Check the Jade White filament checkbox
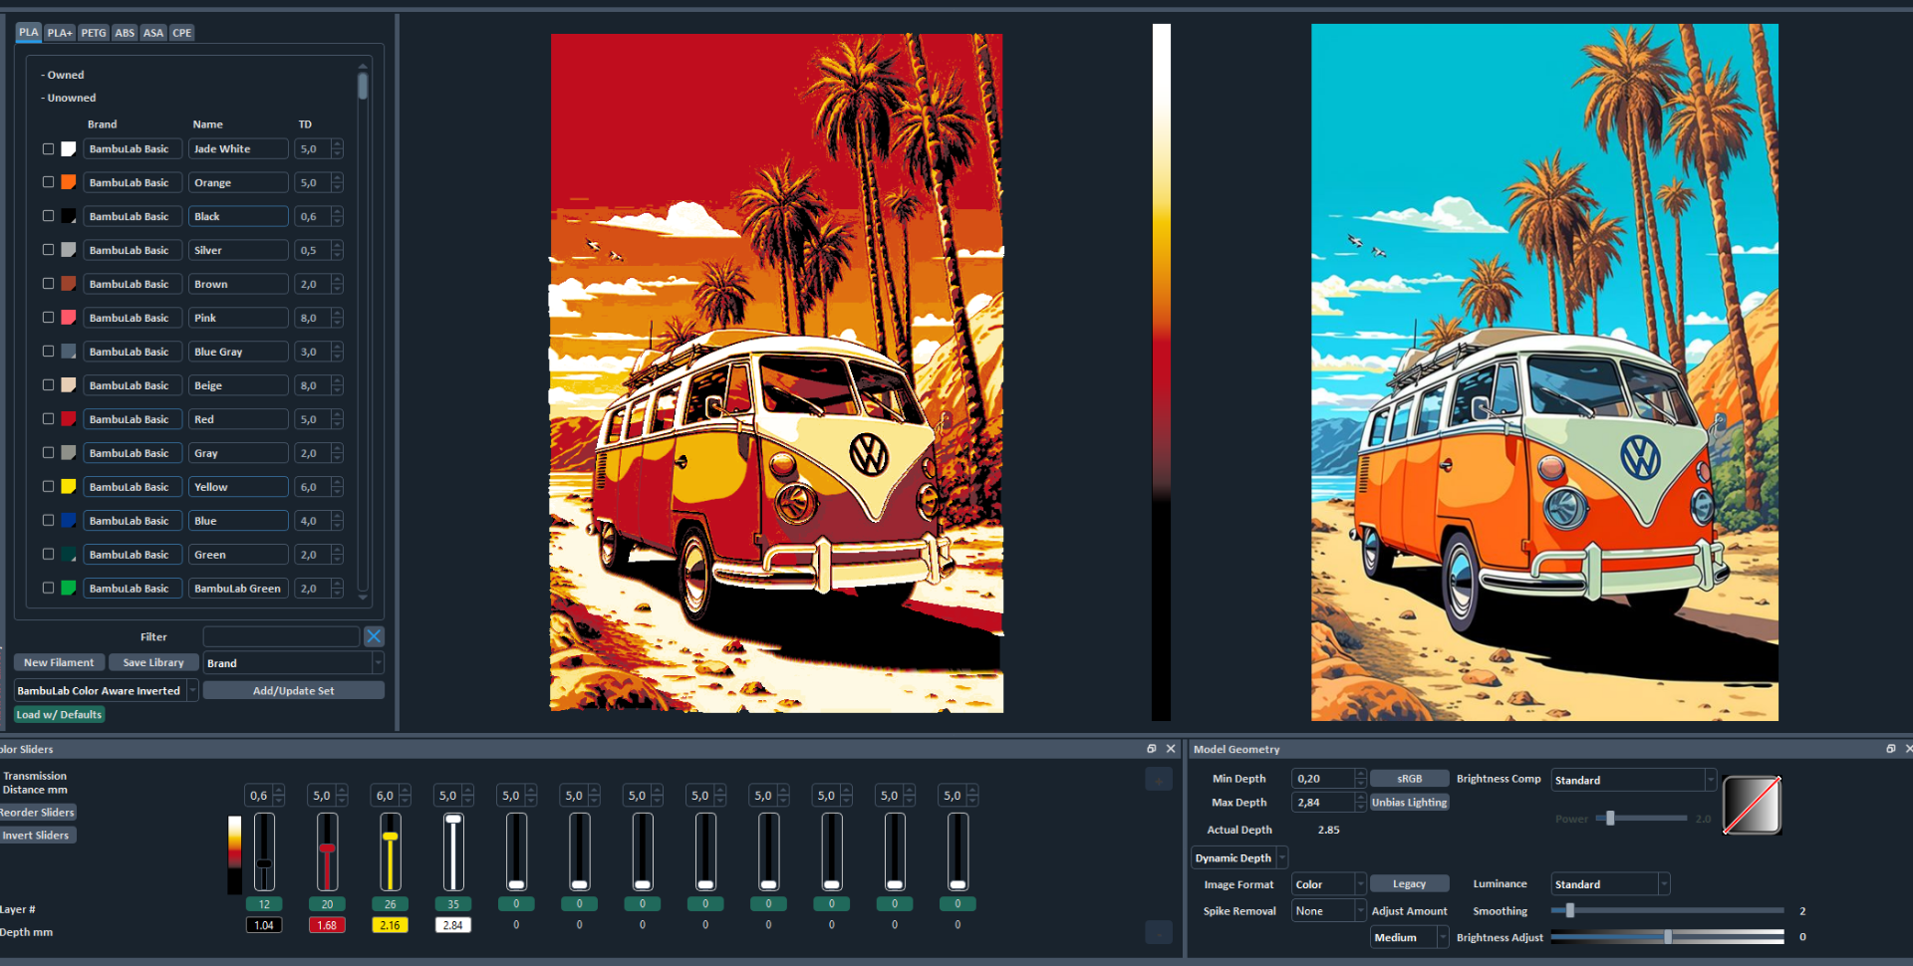This screenshot has height=966, width=1913. coord(48,148)
